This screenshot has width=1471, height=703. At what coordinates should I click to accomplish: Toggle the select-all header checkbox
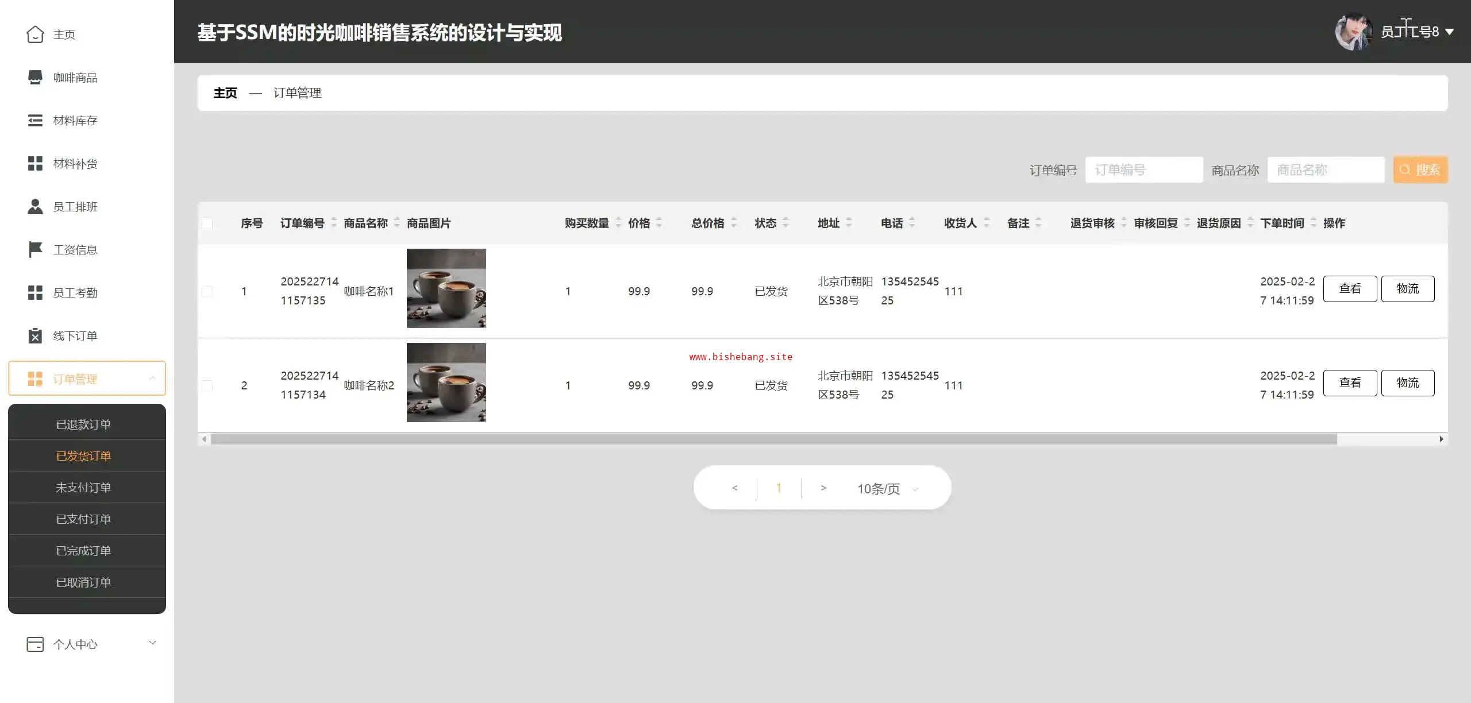tap(207, 223)
